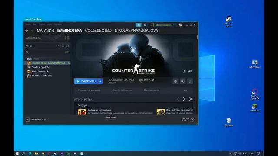Click the library search magnifier icon

pyautogui.click(x=27, y=52)
